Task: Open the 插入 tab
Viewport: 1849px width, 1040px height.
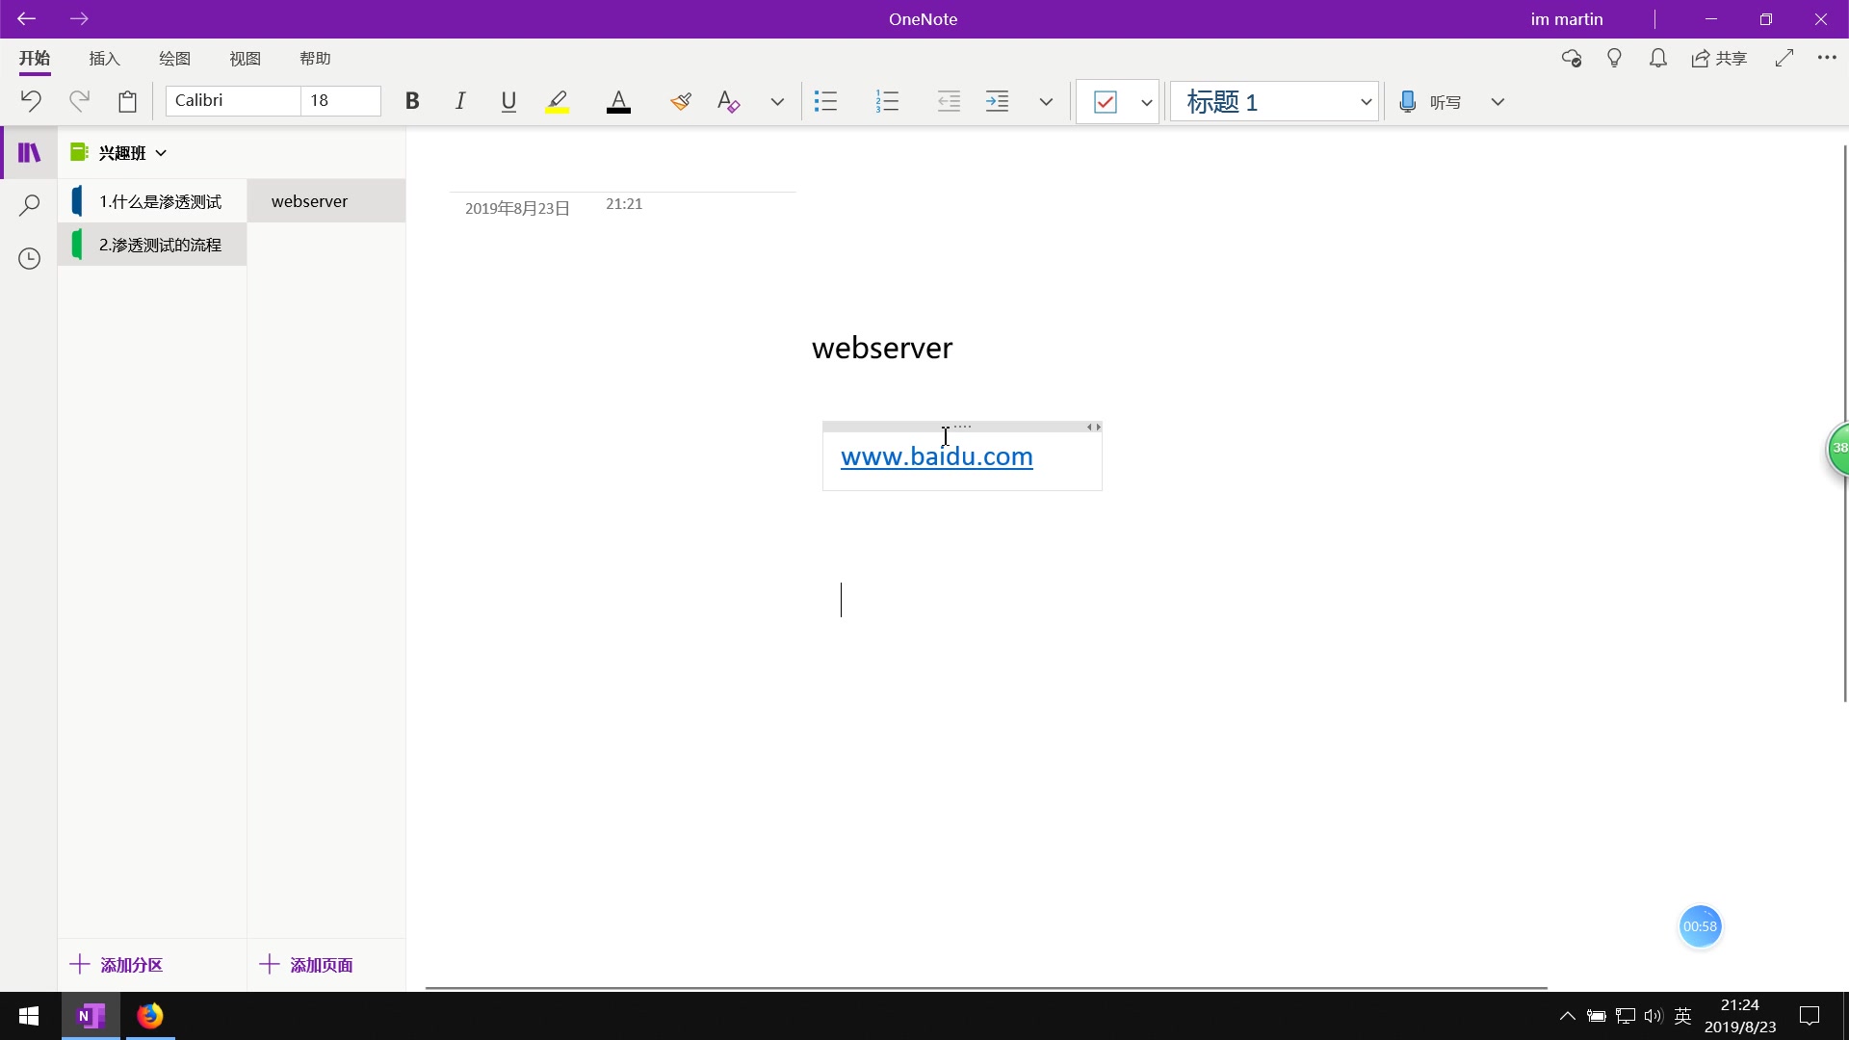Action: tap(105, 59)
